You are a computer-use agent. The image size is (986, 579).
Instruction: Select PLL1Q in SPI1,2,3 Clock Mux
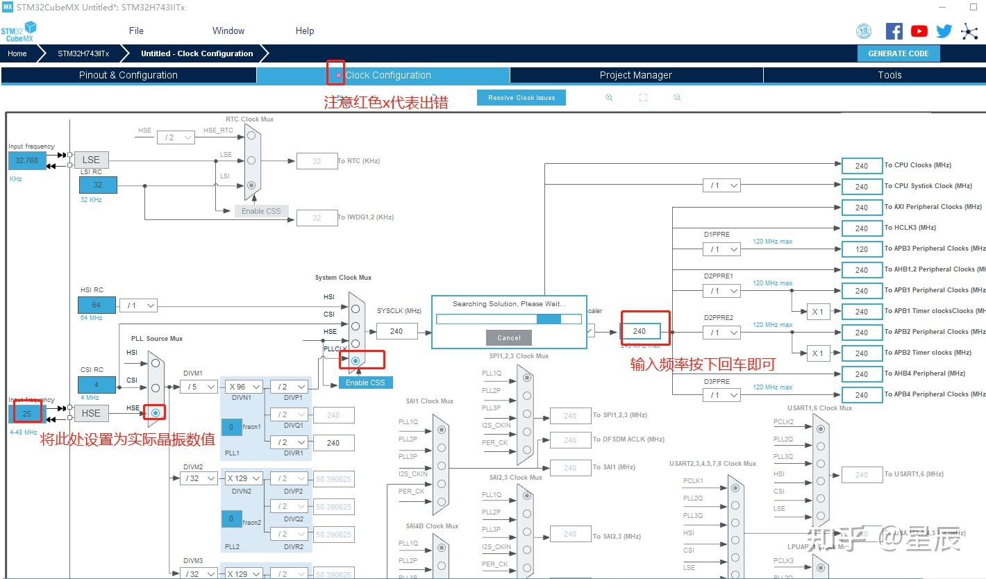click(527, 377)
